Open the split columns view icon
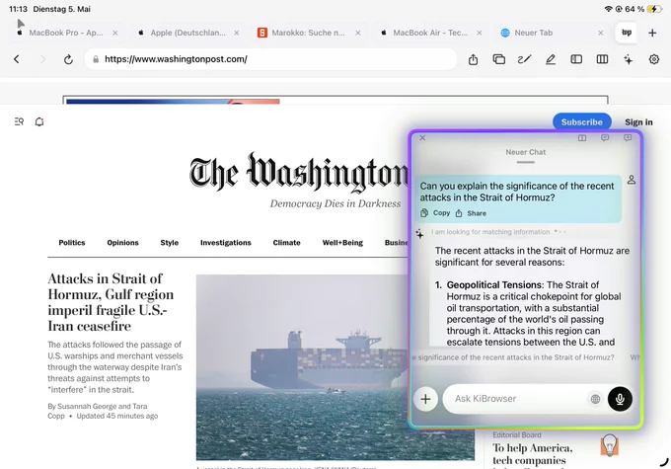The image size is (671, 469). click(x=602, y=59)
